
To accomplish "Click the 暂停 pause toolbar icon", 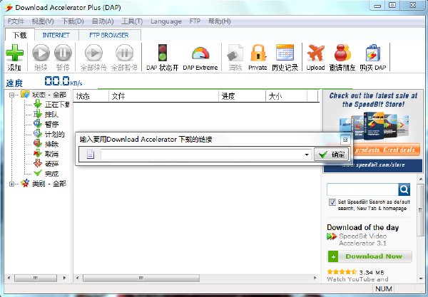I will (63, 53).
